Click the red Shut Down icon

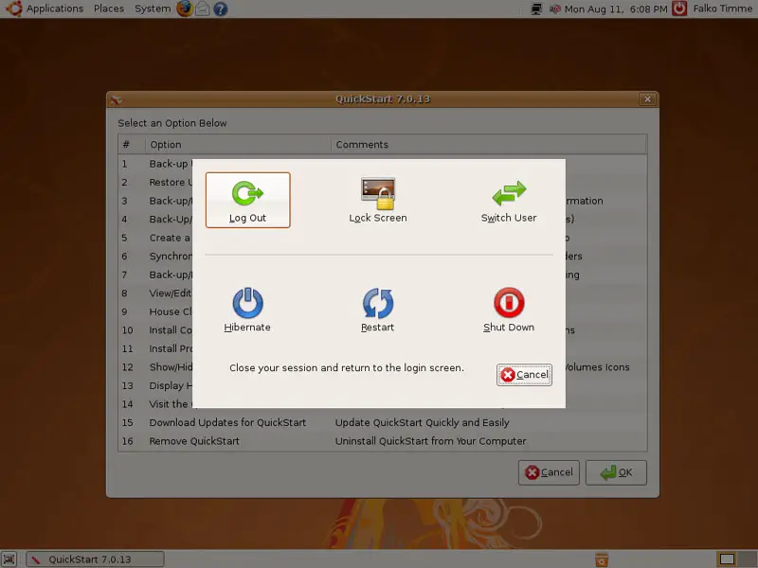[x=509, y=303]
